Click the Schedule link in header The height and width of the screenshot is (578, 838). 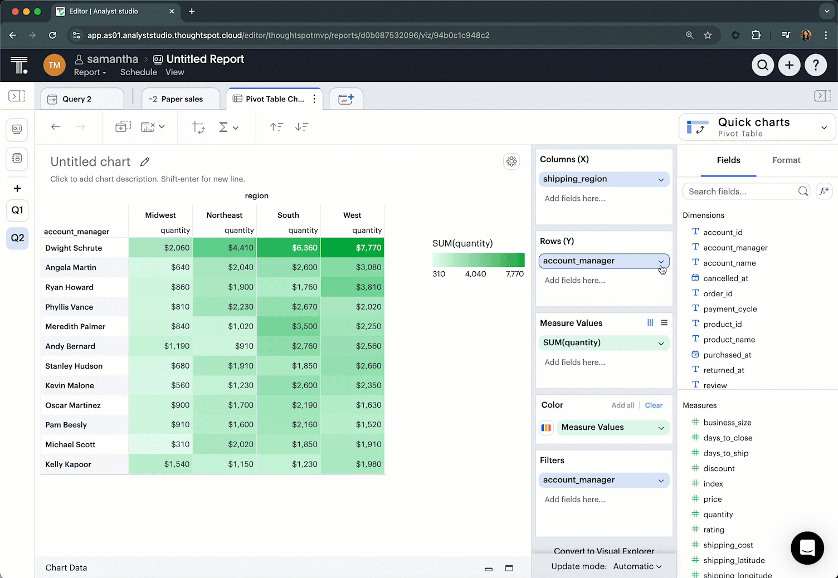(x=138, y=72)
